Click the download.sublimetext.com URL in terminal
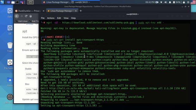The height and width of the screenshot is (110, 196). [x=98, y=23]
